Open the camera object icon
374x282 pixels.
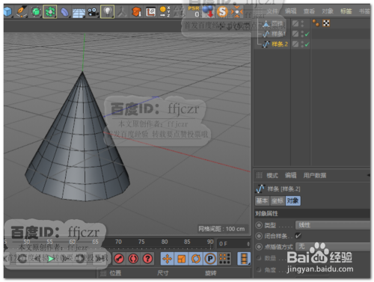coord(93,12)
